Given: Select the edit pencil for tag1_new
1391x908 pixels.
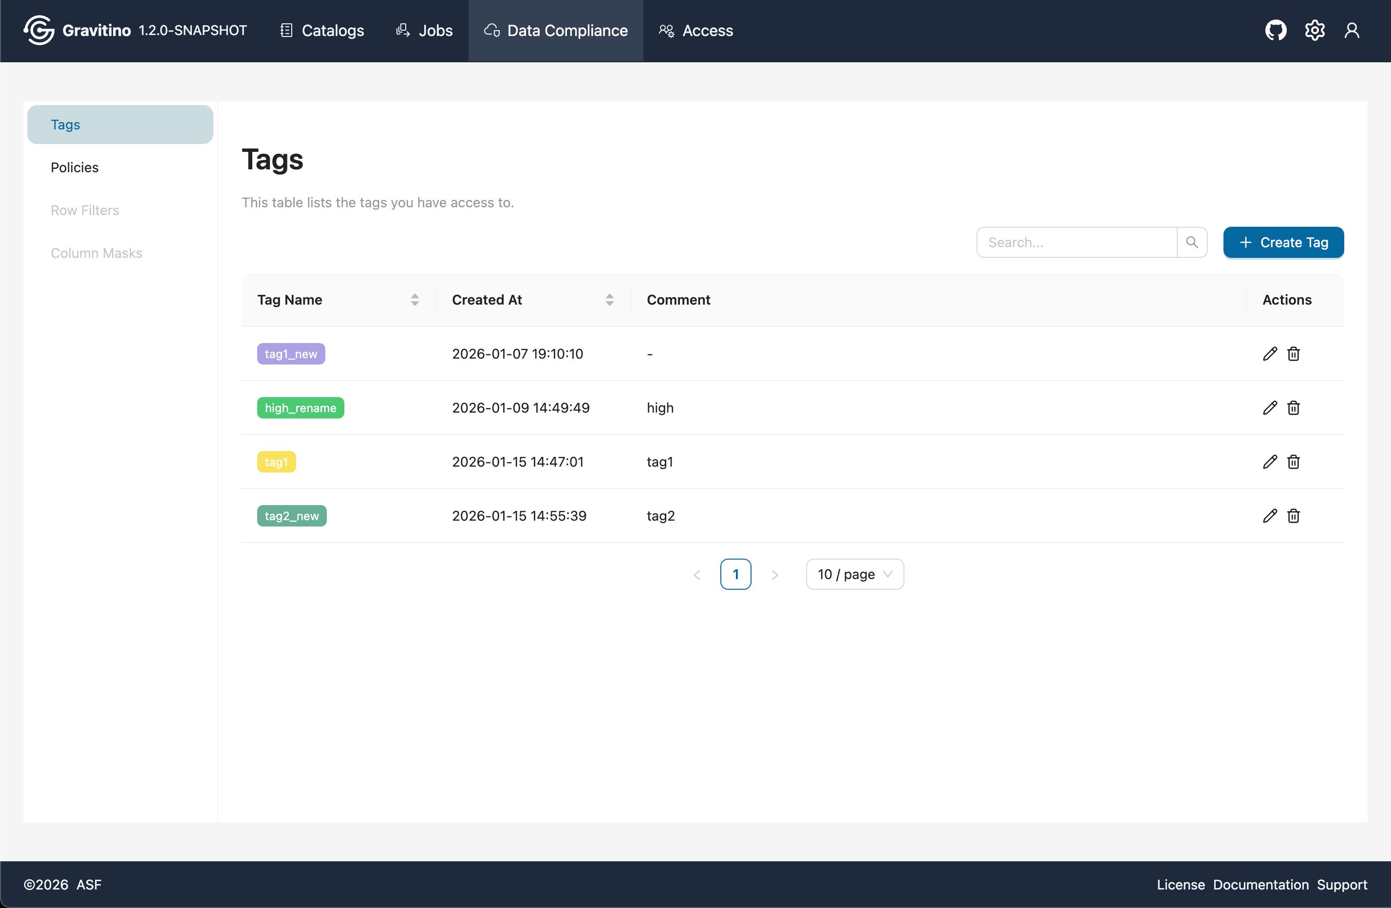Looking at the screenshot, I should click(1269, 353).
